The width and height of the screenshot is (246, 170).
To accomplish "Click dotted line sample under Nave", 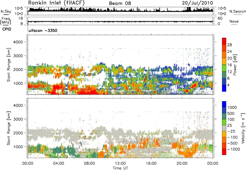I will [x=234, y=25].
